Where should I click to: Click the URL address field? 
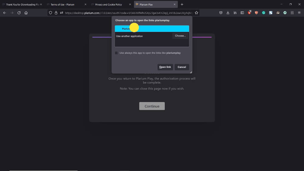[128, 13]
